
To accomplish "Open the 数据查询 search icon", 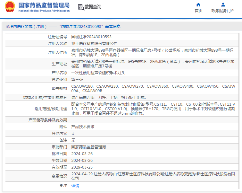I will [x=81, y=7].
